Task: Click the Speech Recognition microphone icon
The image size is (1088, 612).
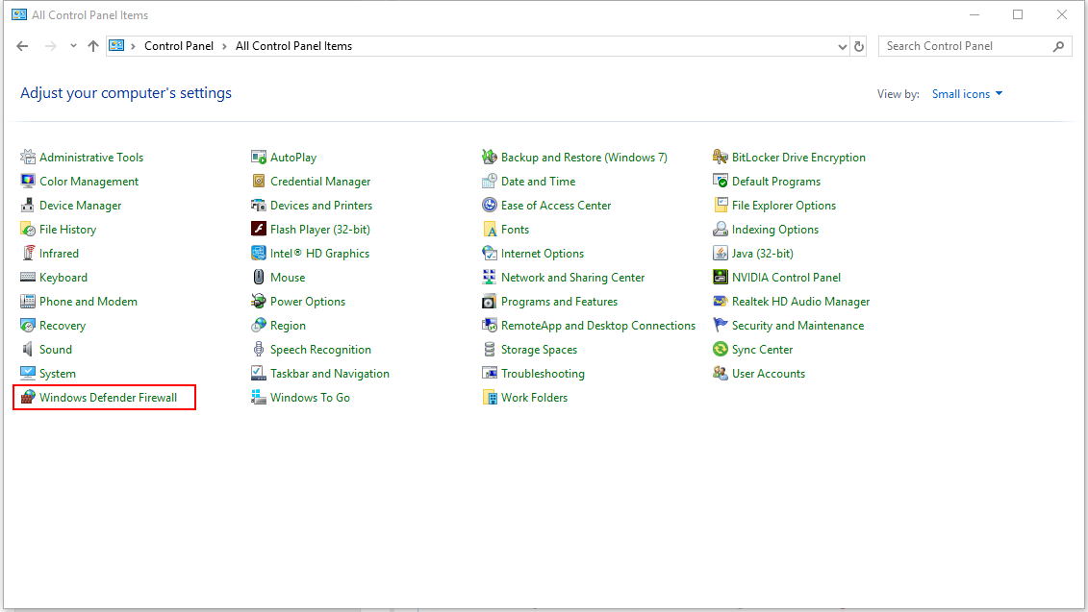Action: pyautogui.click(x=259, y=350)
